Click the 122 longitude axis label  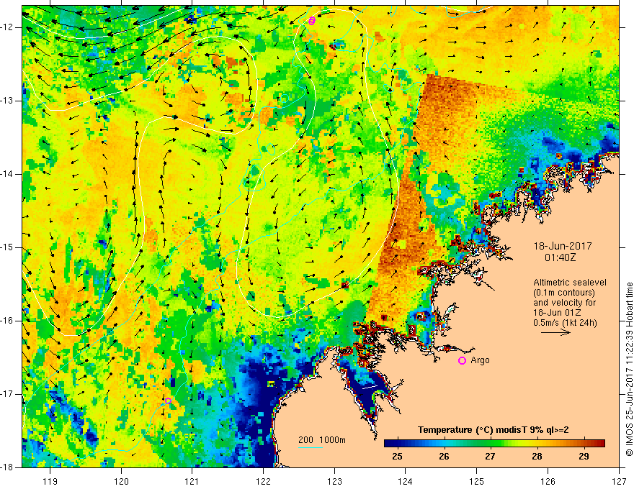[x=263, y=481]
